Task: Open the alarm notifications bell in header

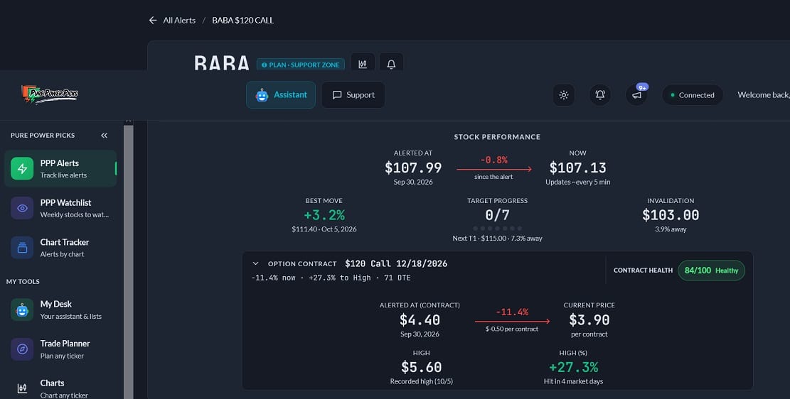Action: coord(599,94)
